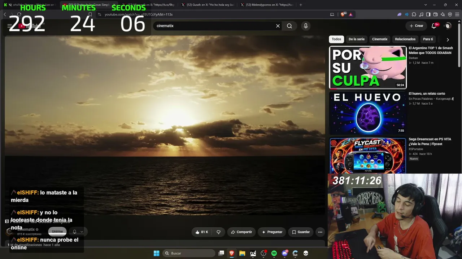Open OBS Studio from the taskbar

click(263, 253)
